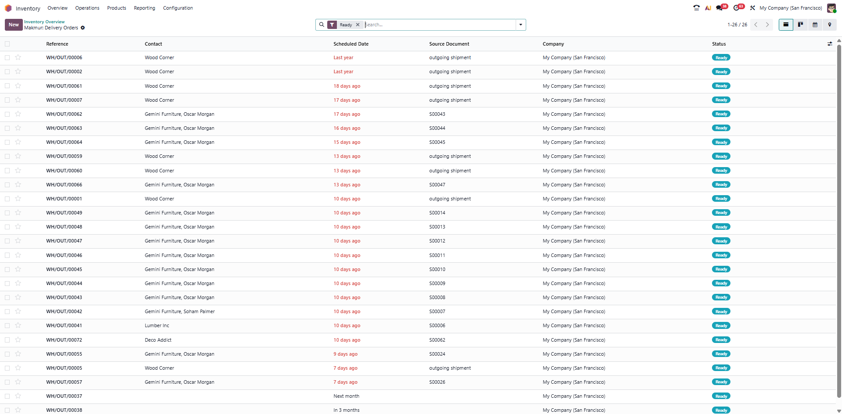Open the activities clock icon
Viewport: 842px width, 414px height.
(738, 7)
